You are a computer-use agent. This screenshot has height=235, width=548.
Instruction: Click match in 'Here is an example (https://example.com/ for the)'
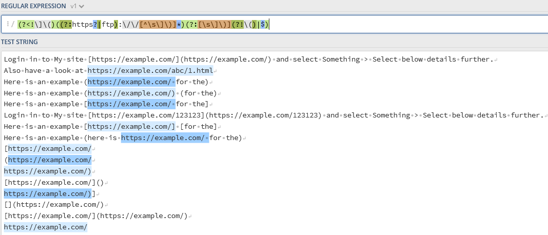click(x=131, y=82)
